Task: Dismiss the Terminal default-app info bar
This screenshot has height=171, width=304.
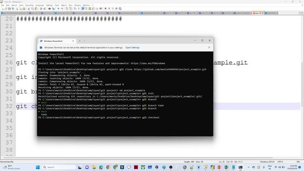Action: pyautogui.click(x=209, y=47)
